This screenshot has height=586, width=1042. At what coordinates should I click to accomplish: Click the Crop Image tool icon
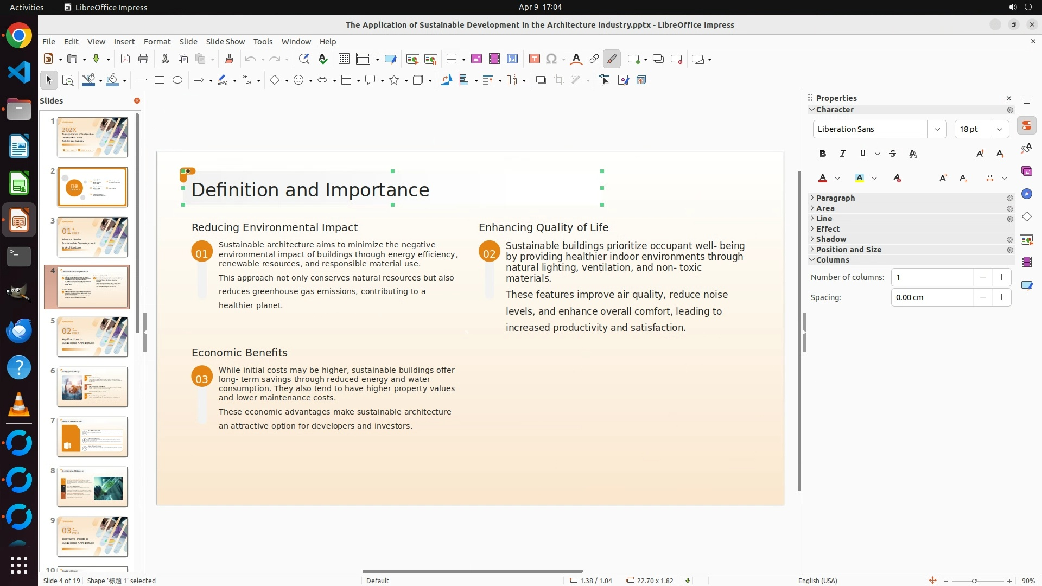[558, 80]
